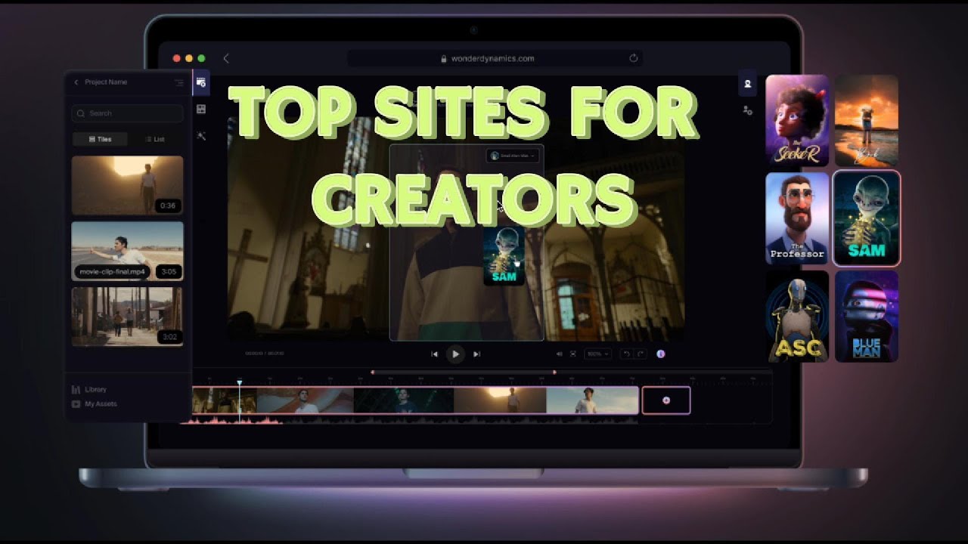Switch to List view
This screenshot has width=968, height=544.
154,139
